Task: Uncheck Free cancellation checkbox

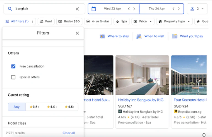Action: coord(13,66)
